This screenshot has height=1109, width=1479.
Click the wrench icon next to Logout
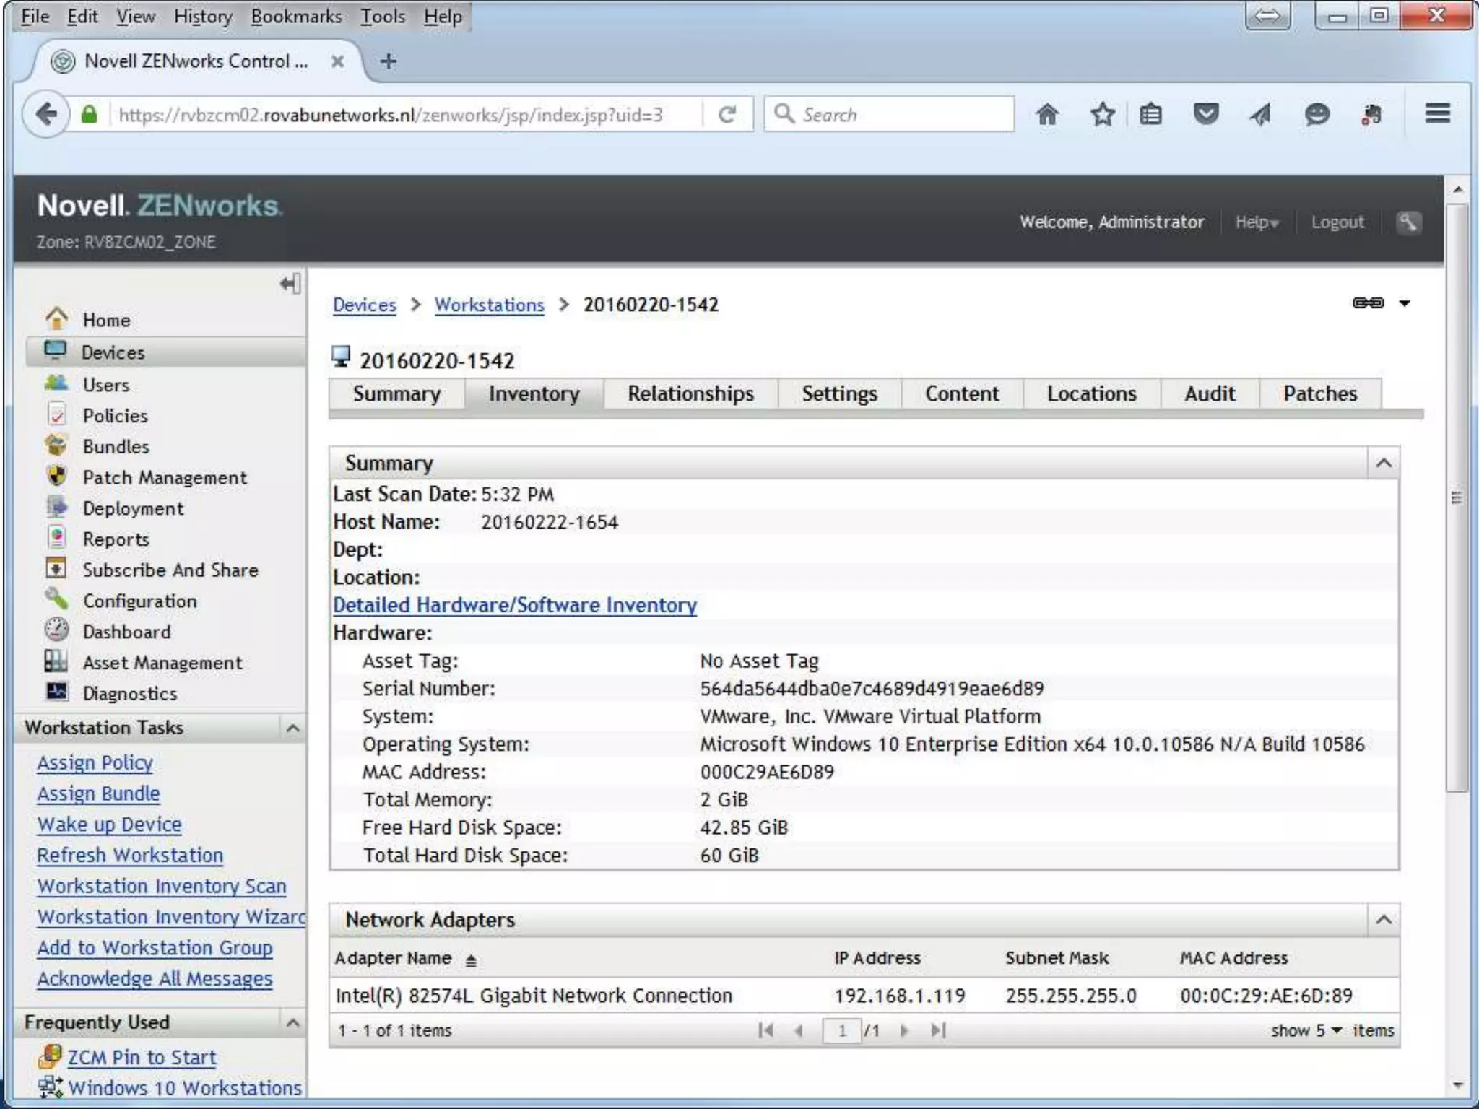(x=1408, y=222)
